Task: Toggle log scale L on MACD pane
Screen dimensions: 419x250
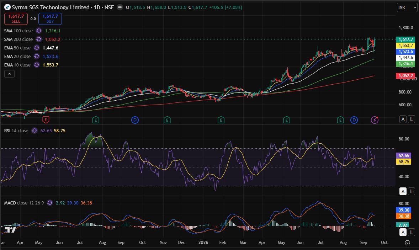Action: pos(412,232)
